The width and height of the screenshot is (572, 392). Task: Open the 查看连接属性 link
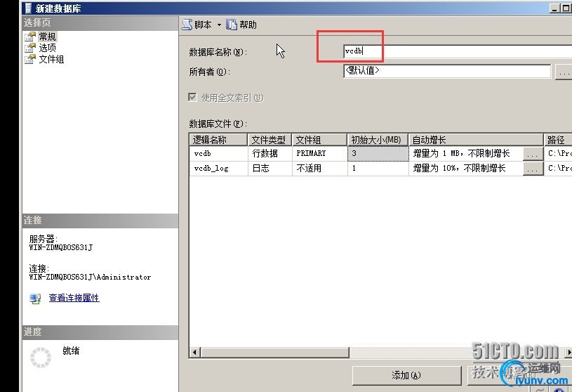pos(74,298)
